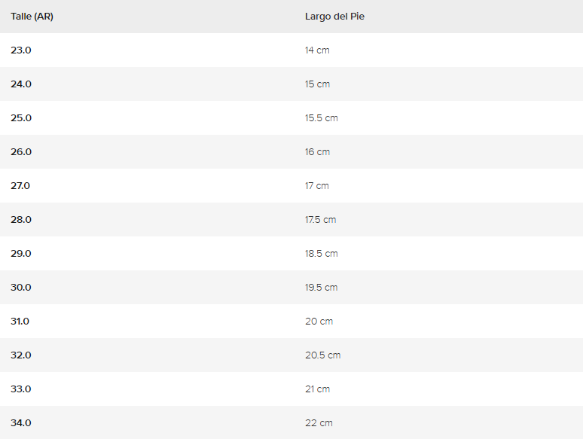
Task: Select size 27.0 row label
Action: pyautogui.click(x=20, y=186)
